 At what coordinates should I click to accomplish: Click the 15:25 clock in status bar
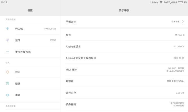(4, 3)
